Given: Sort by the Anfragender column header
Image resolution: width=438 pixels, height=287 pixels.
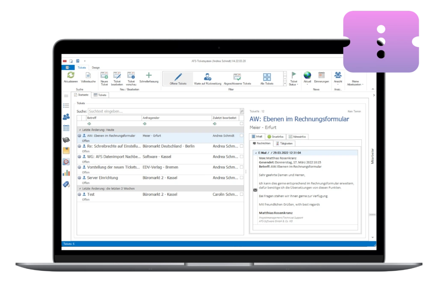Looking at the screenshot, I should [177, 118].
